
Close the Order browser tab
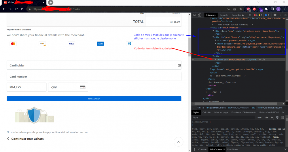[43, 2]
